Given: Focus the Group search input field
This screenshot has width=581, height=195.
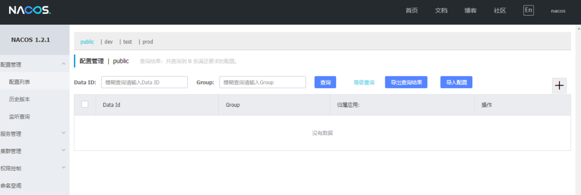Looking at the screenshot, I should (x=263, y=82).
